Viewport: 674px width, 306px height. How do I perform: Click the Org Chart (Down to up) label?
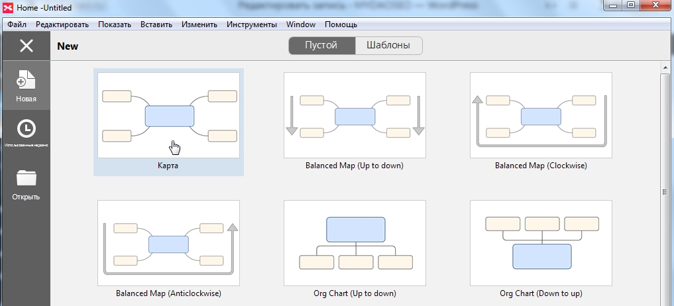click(541, 293)
